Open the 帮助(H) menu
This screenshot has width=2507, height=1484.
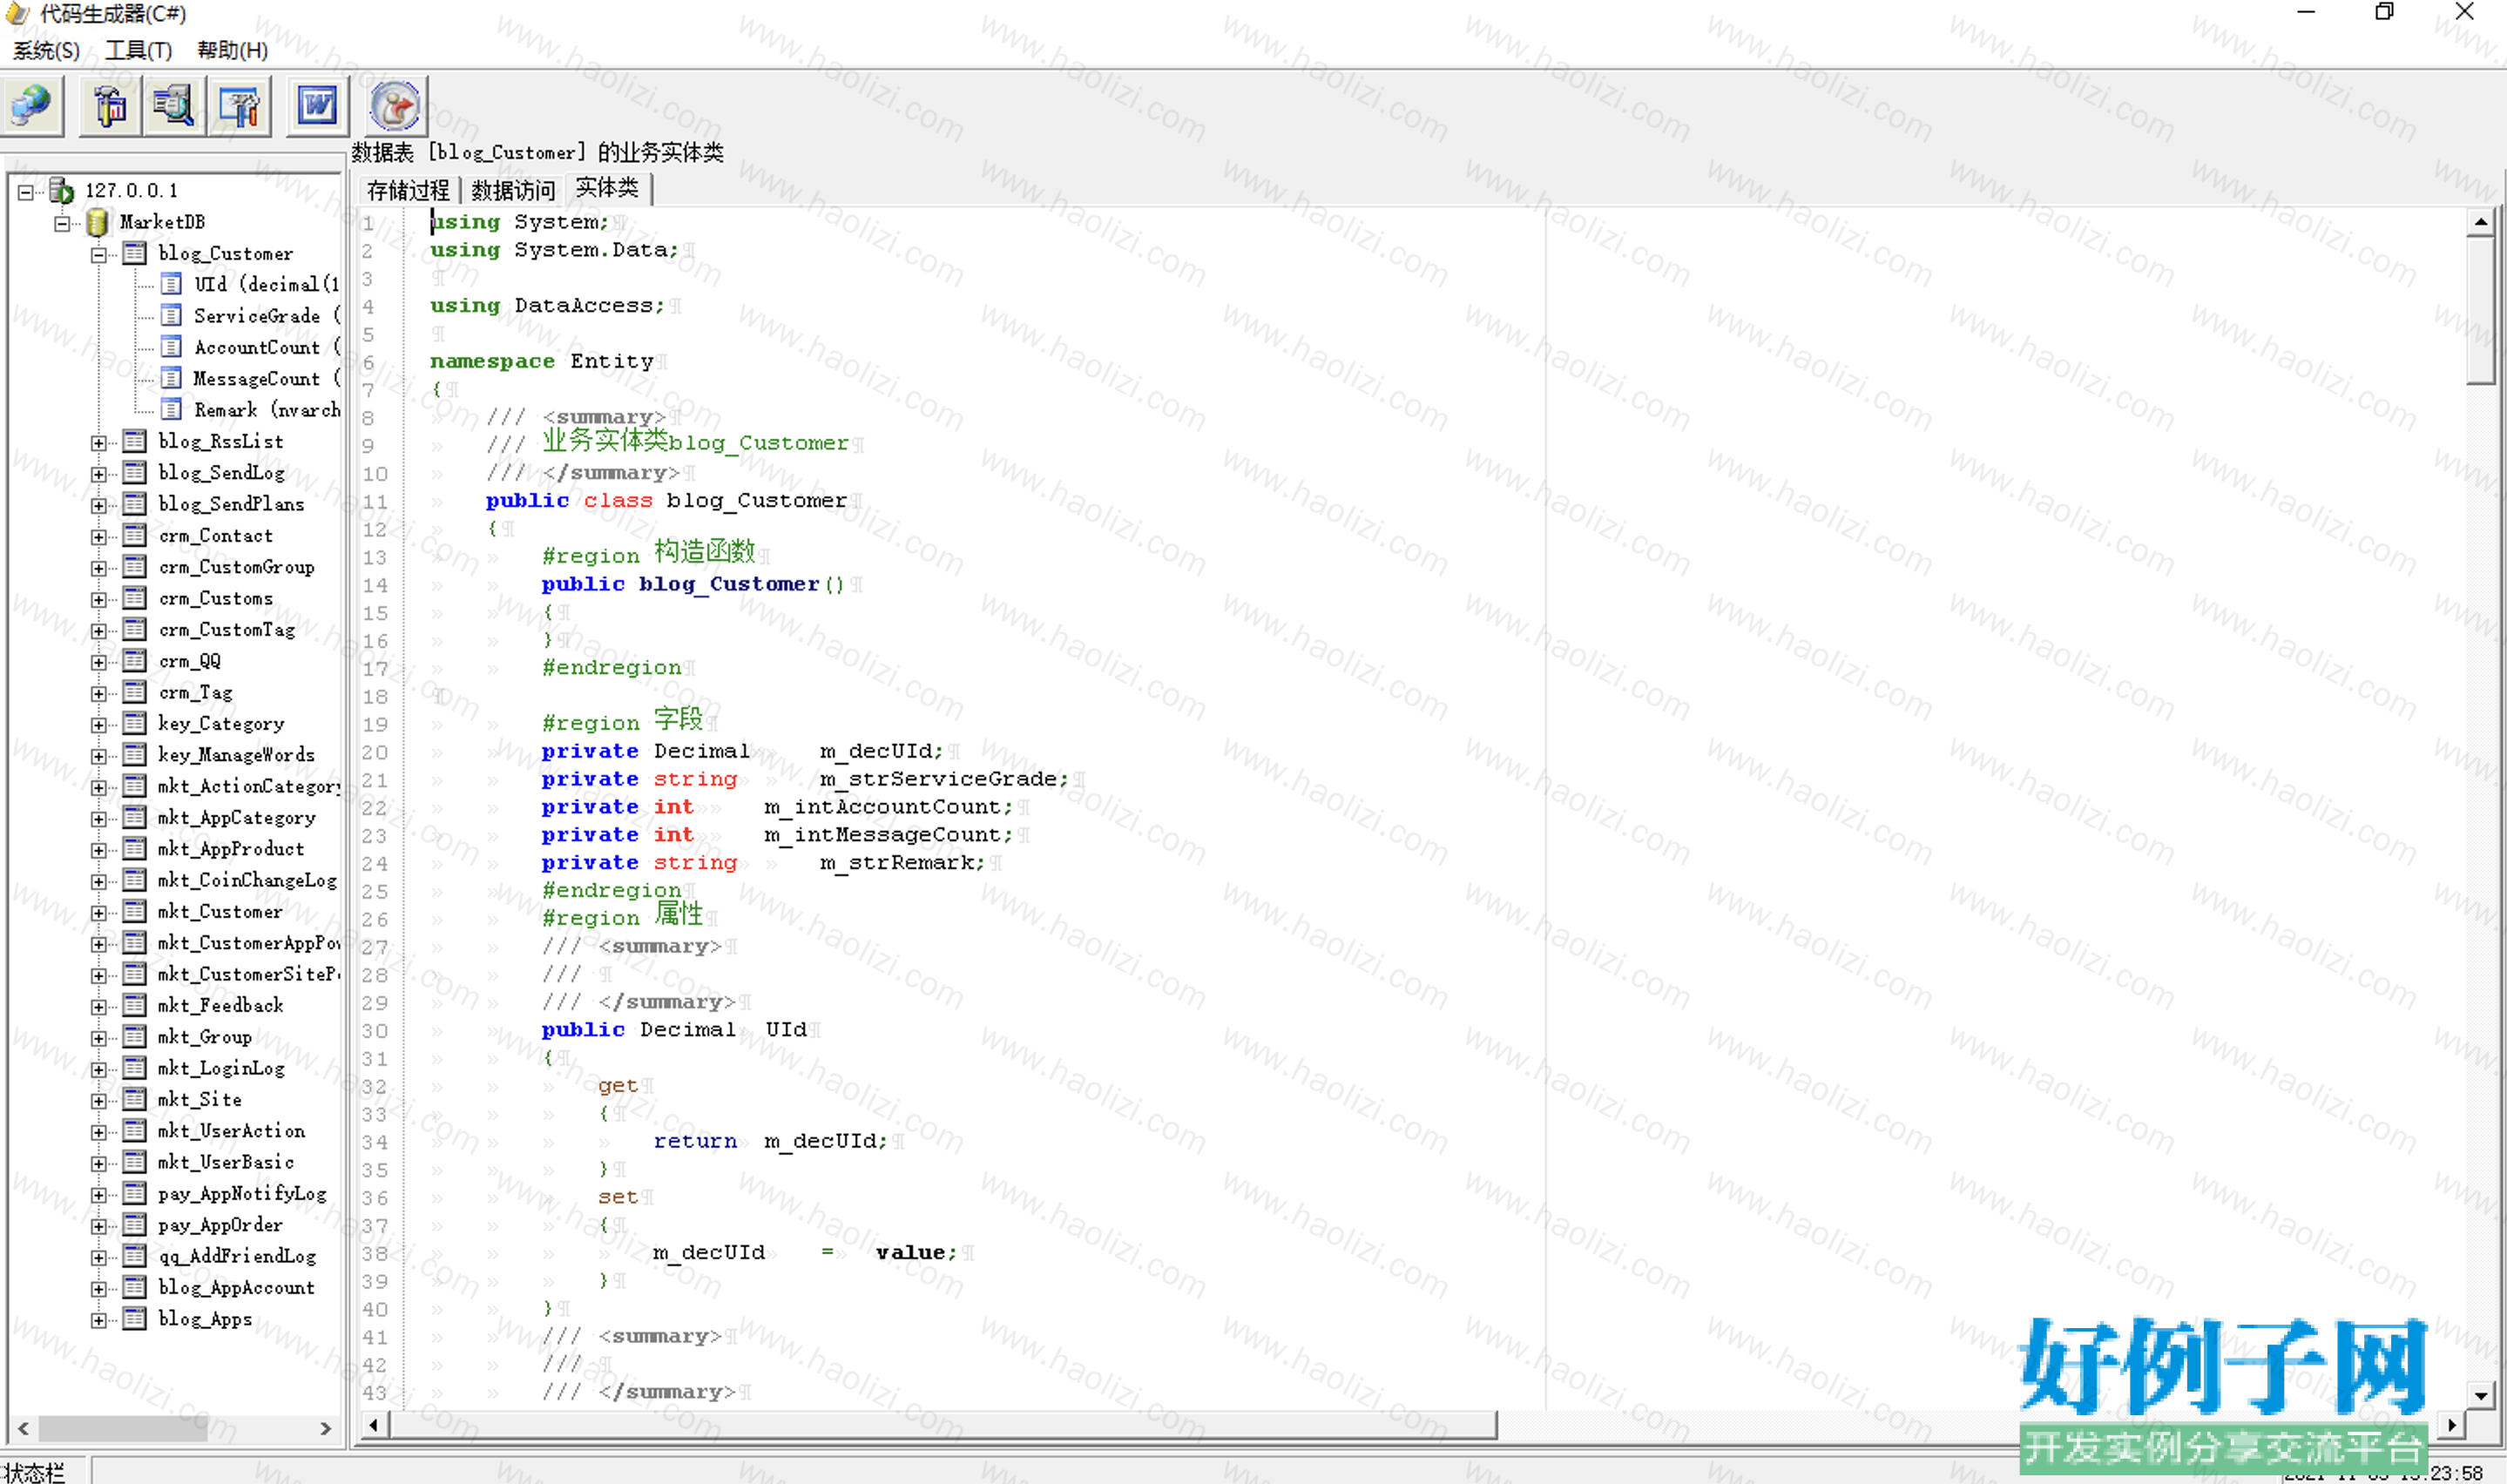coord(232,50)
